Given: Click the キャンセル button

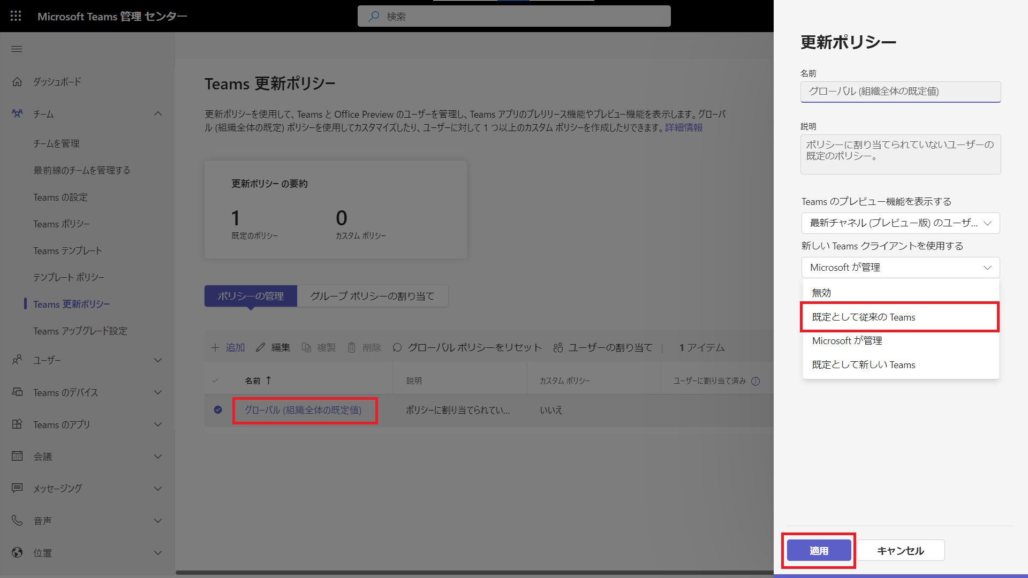Looking at the screenshot, I should coord(901,551).
